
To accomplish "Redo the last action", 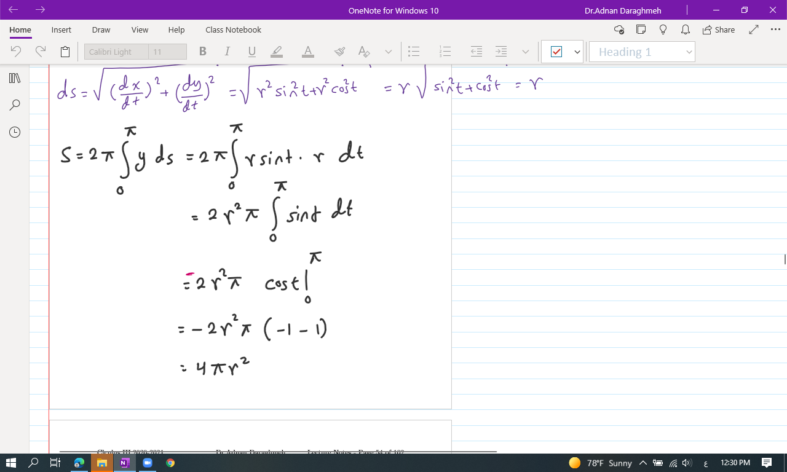I will point(41,52).
